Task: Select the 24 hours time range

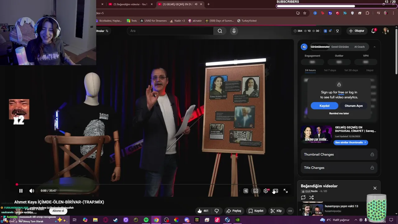Action: pyautogui.click(x=310, y=70)
